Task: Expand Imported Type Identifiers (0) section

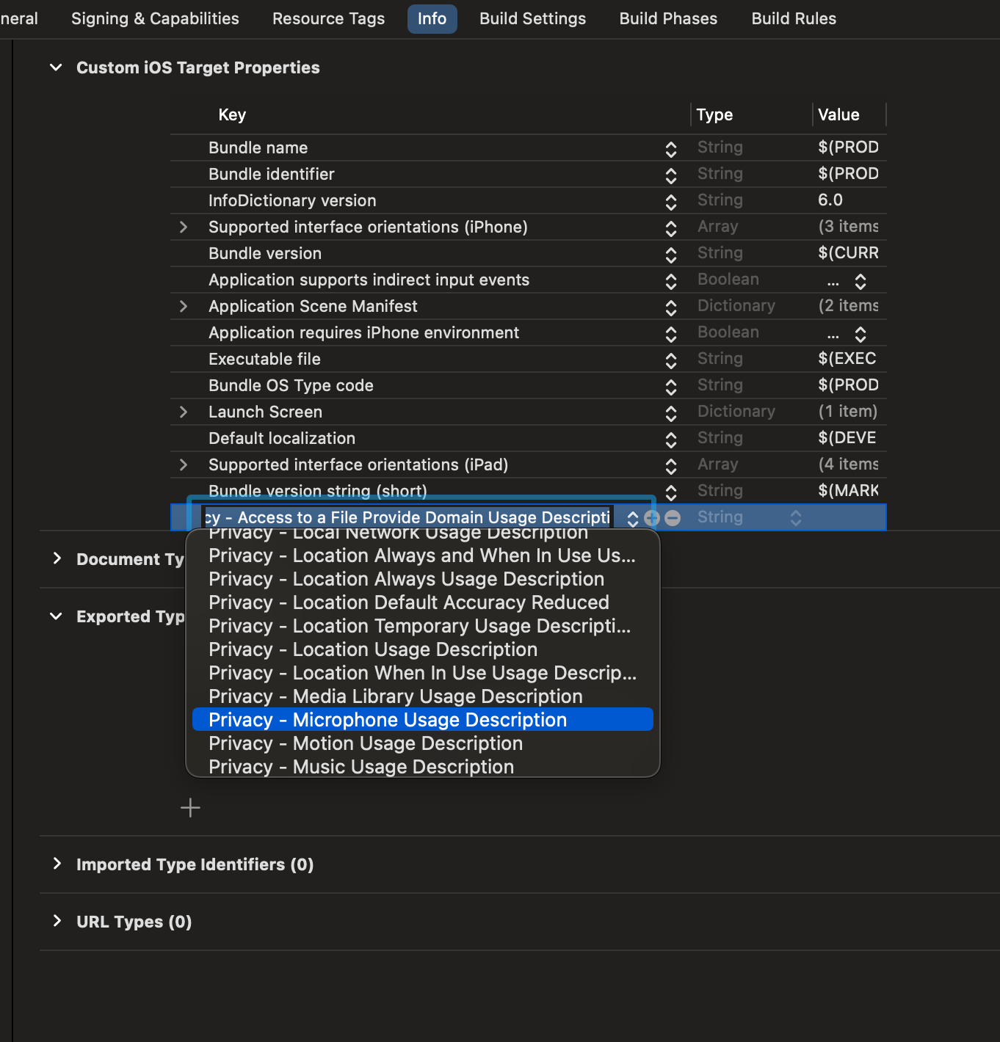Action: [x=57, y=864]
